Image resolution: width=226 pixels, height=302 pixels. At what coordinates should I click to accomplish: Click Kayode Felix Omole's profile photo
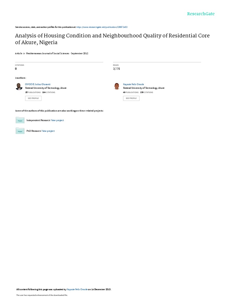[117, 86]
